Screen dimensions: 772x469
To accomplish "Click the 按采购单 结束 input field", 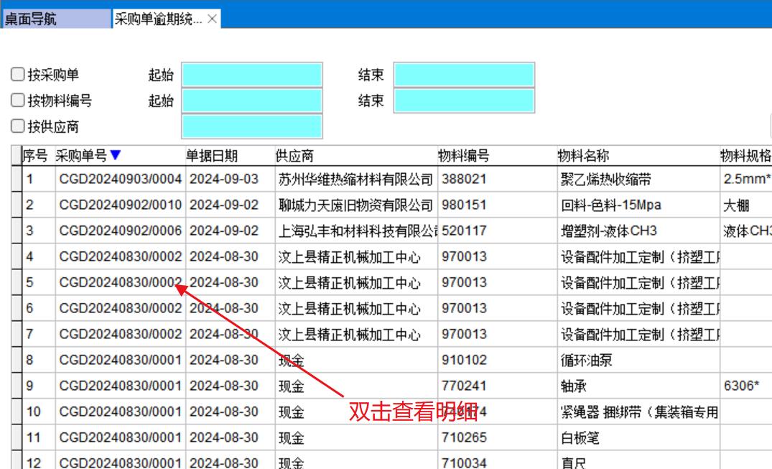I will pos(464,75).
